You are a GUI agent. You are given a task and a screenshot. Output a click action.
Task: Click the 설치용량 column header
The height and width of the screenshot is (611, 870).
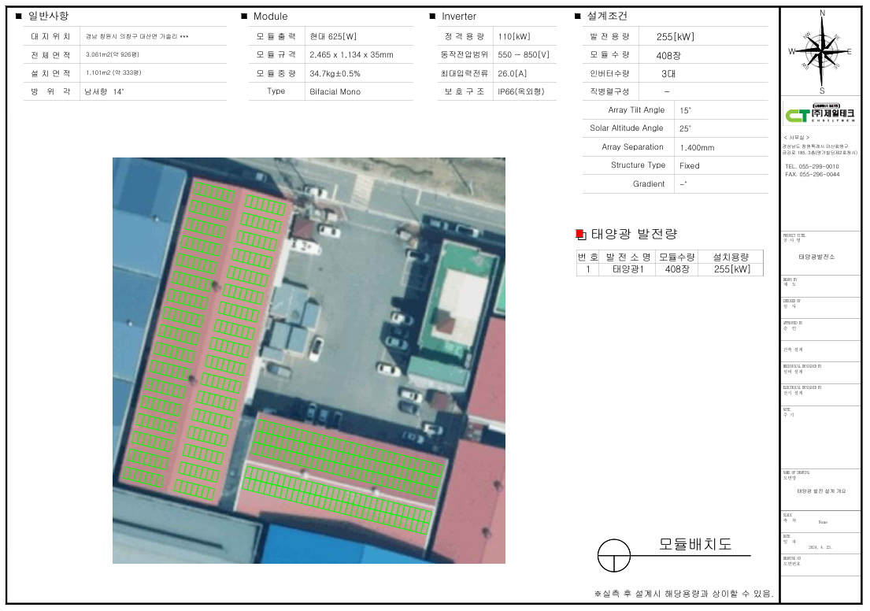731,257
